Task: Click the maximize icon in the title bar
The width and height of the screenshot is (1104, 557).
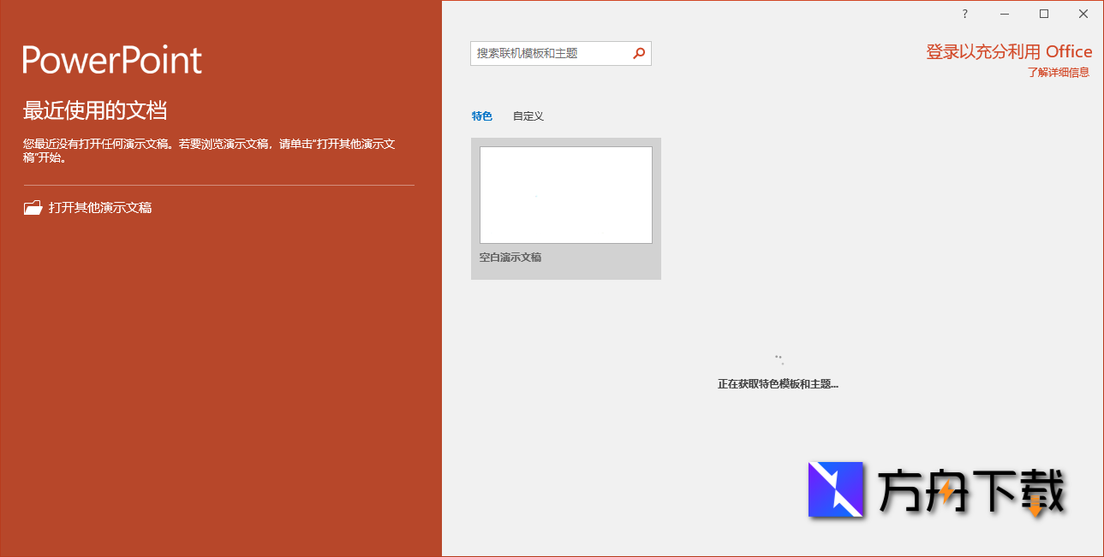Action: pos(1043,14)
